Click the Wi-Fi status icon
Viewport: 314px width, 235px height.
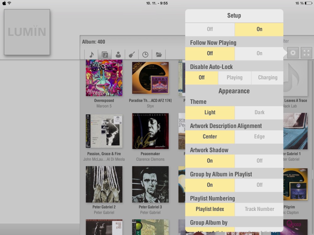9,3
